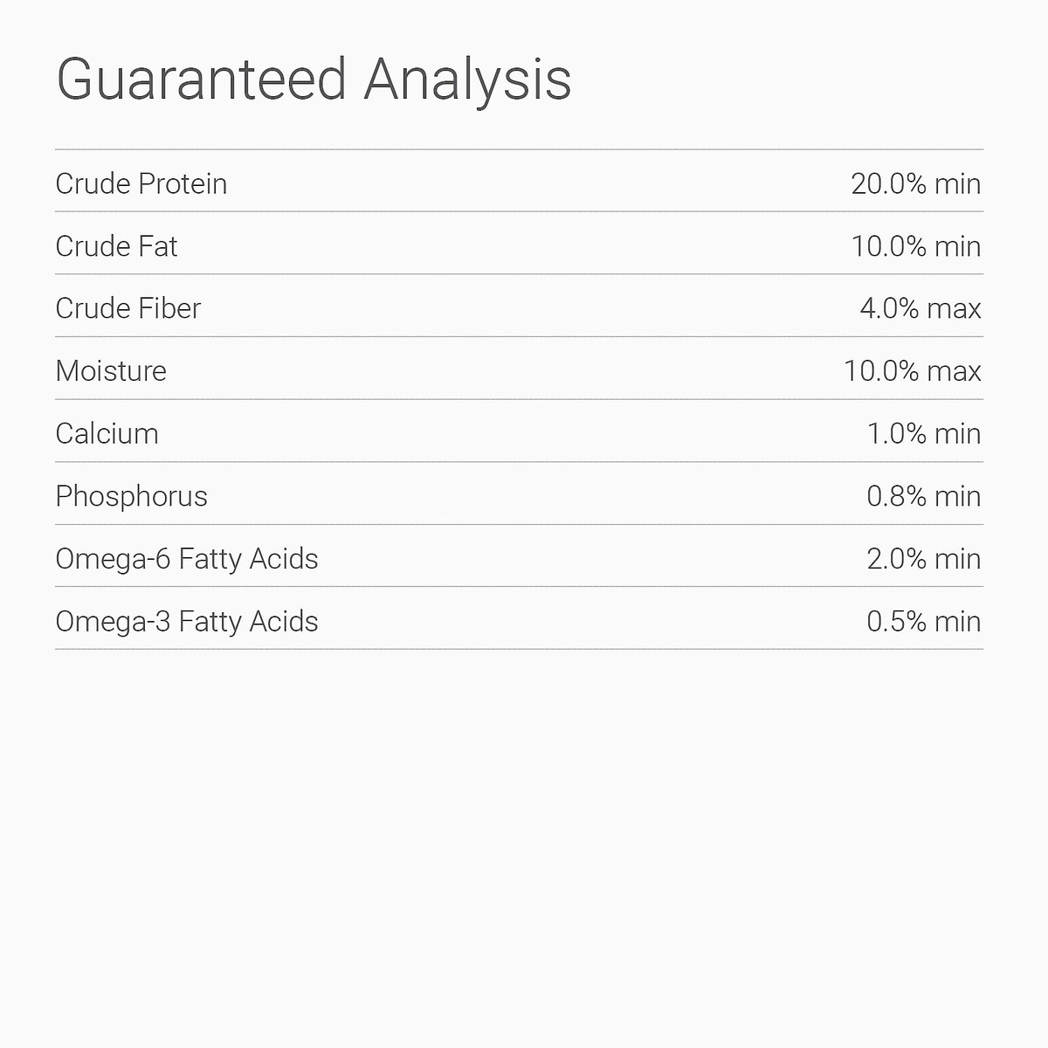Click the word Analysis in the heading
Viewport: 1048px width, 1048px height.
point(467,80)
